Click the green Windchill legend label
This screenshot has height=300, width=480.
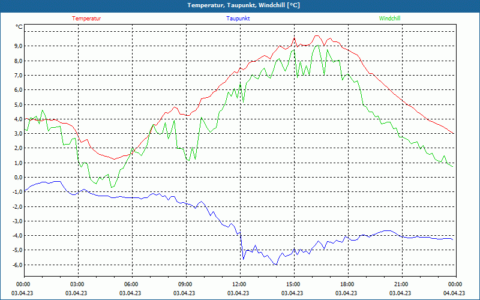pos(389,19)
